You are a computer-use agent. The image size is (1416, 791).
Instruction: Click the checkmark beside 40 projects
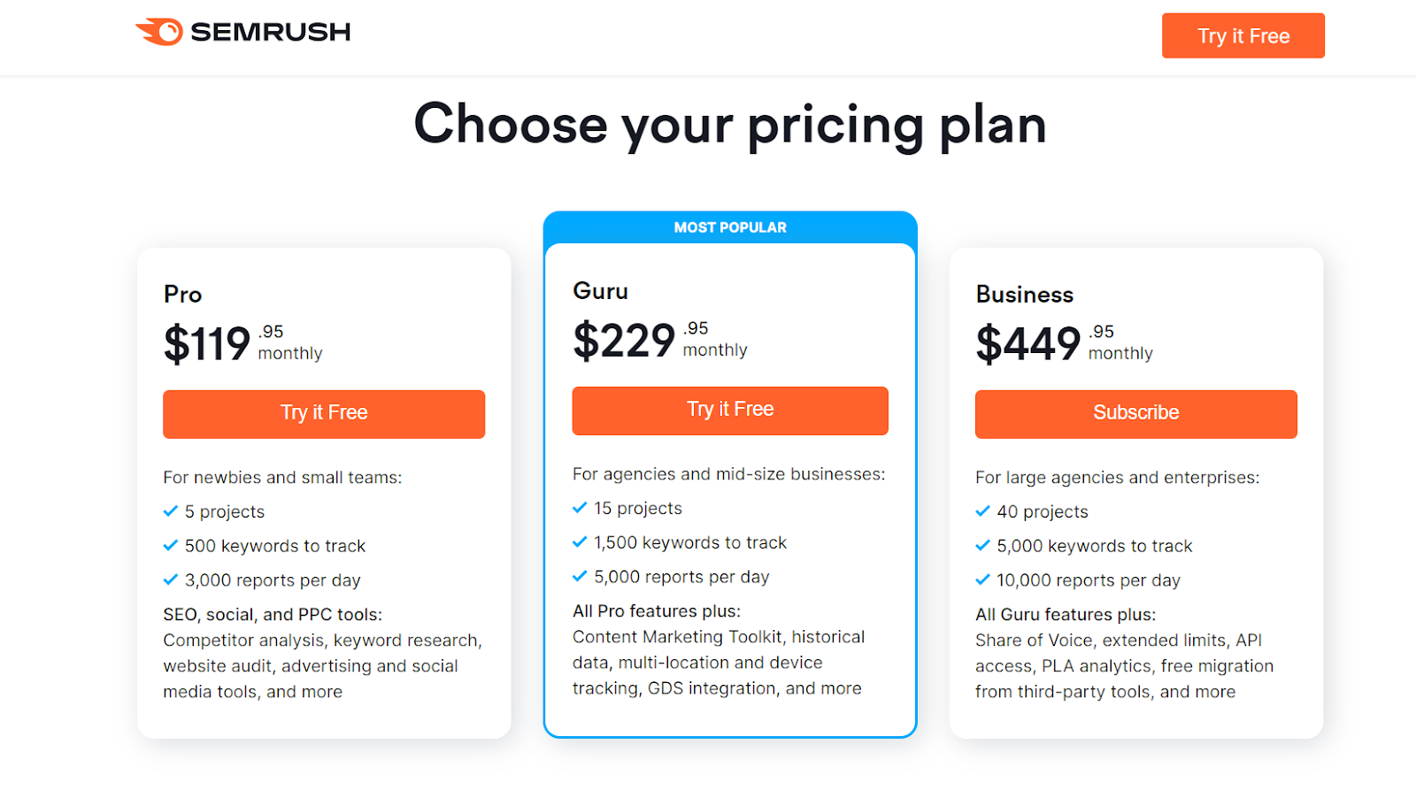(982, 511)
